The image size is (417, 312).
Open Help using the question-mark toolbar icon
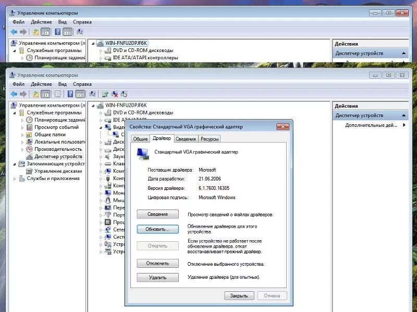[x=70, y=94]
